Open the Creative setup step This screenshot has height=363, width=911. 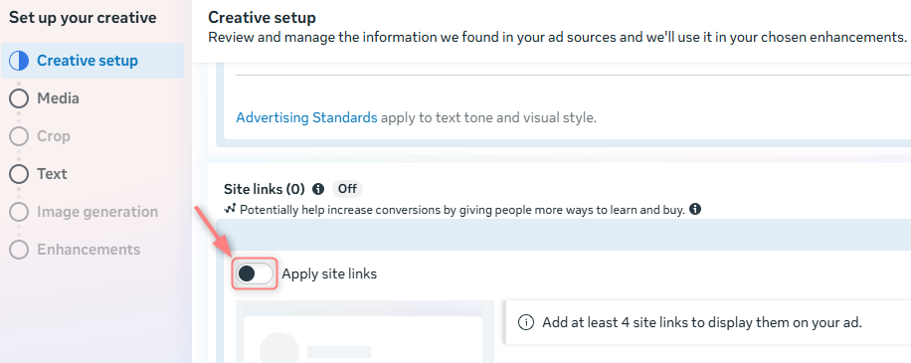coord(88,61)
